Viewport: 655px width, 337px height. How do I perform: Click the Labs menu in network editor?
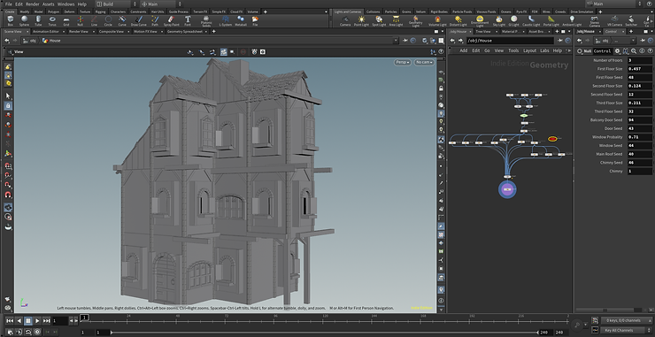(x=544, y=50)
